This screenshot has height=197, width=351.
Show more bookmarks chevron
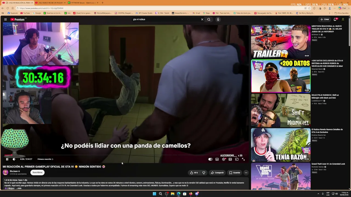[330, 13]
